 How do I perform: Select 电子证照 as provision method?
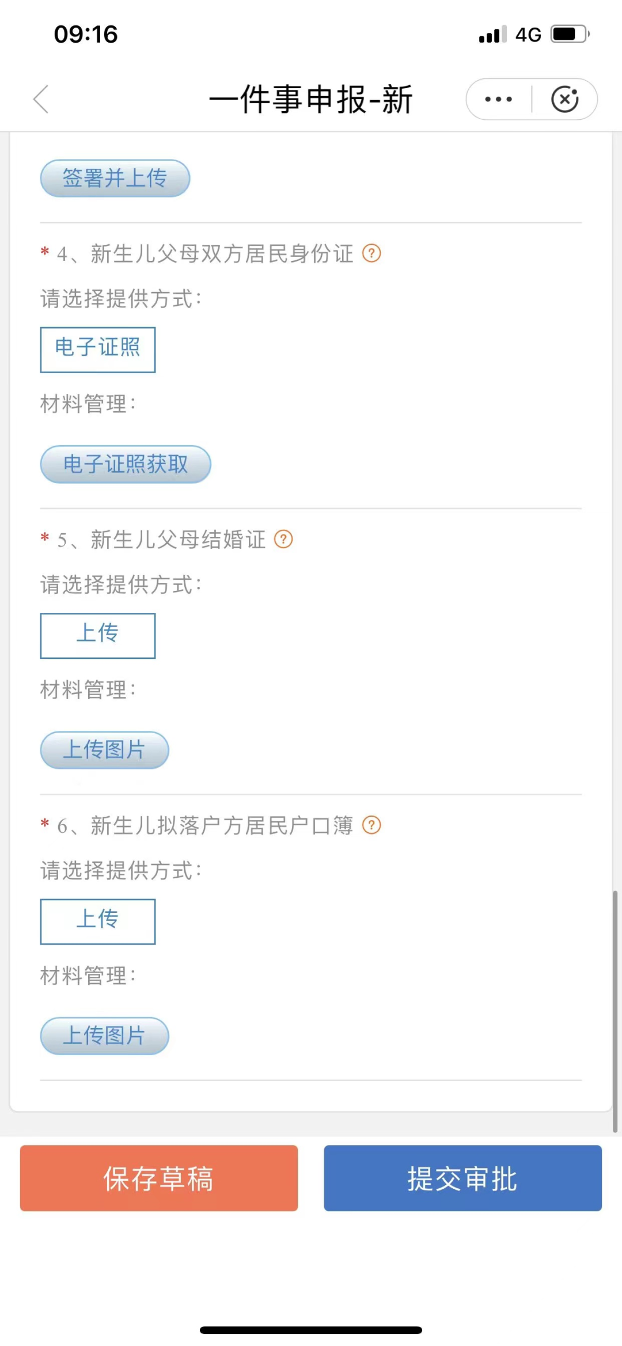[x=98, y=350]
